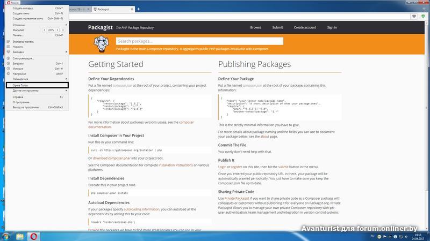Click Login link under Publish It
Viewport: 430px width, 241px height.
[x=222, y=167]
